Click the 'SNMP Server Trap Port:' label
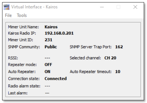Viewport: 147px width, 103px height. pyautogui.click(x=91, y=47)
